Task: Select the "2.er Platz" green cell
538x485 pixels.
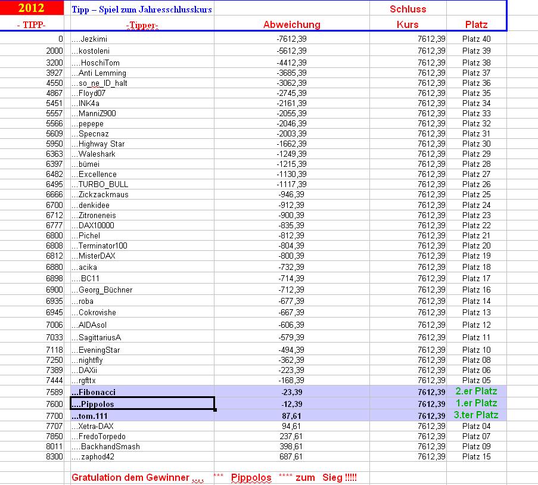Action: pyautogui.click(x=475, y=392)
